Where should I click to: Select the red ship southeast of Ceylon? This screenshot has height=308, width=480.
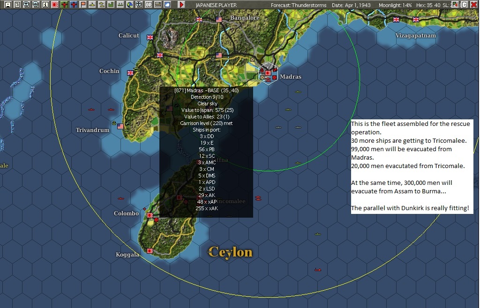(x=318, y=270)
